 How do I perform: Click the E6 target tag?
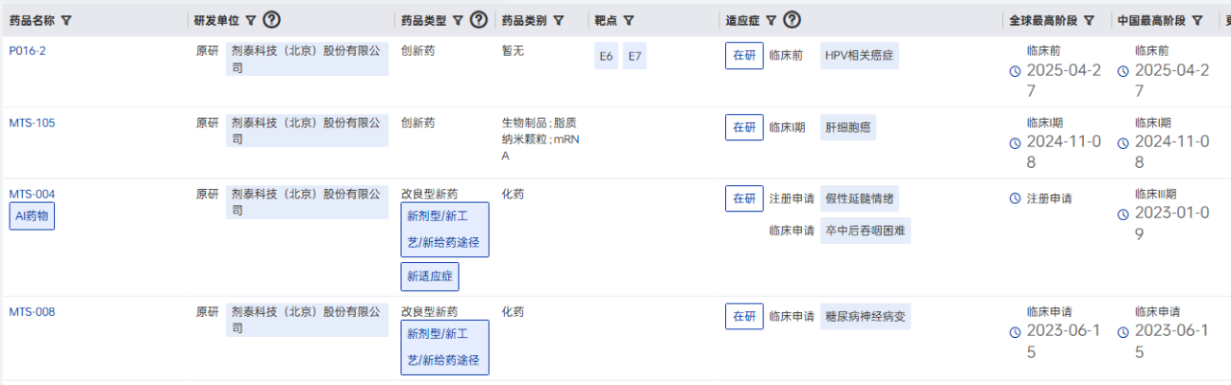pyautogui.click(x=606, y=57)
